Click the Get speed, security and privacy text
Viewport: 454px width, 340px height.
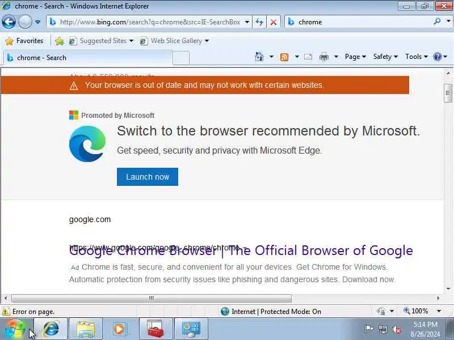219,150
